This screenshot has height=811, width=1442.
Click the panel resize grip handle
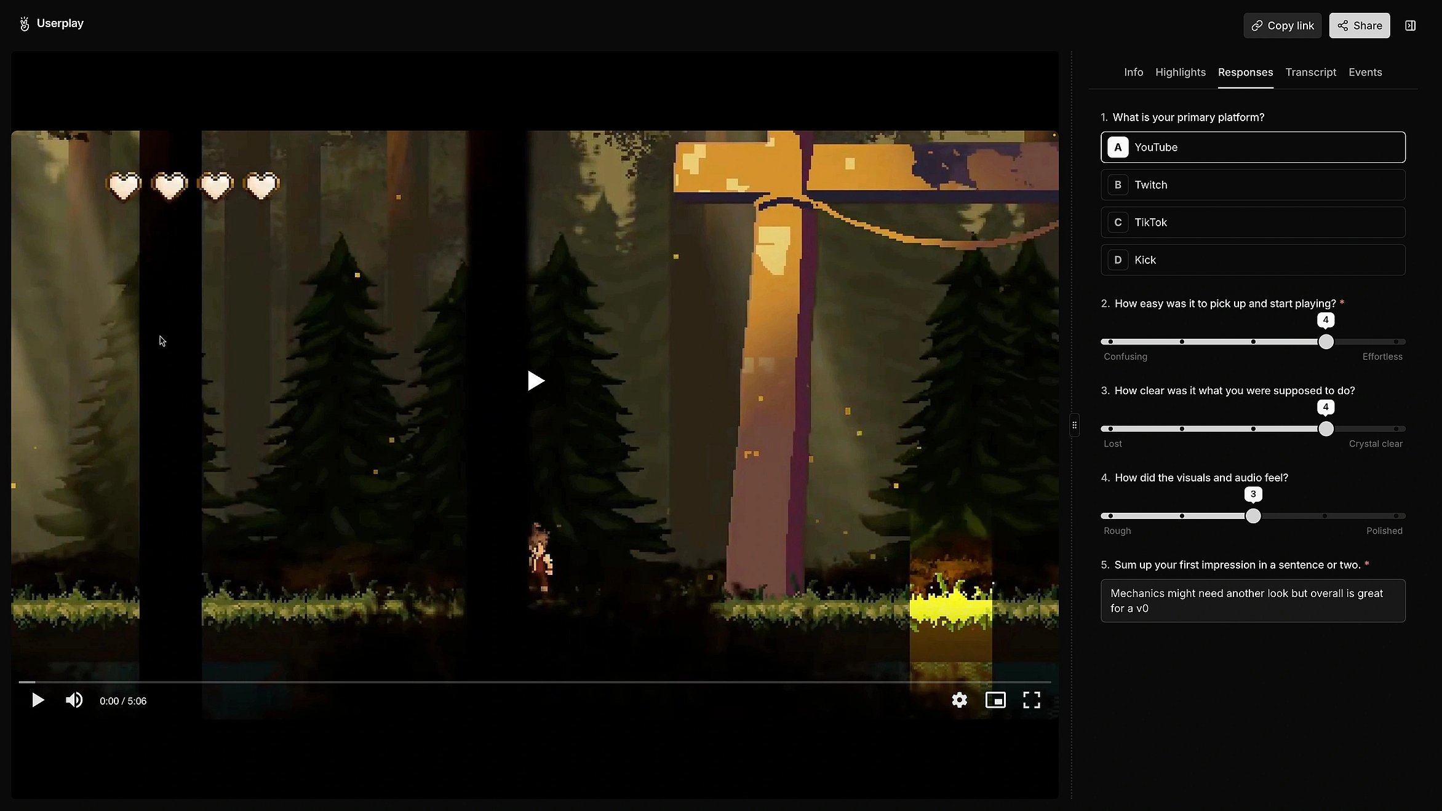[x=1074, y=425]
